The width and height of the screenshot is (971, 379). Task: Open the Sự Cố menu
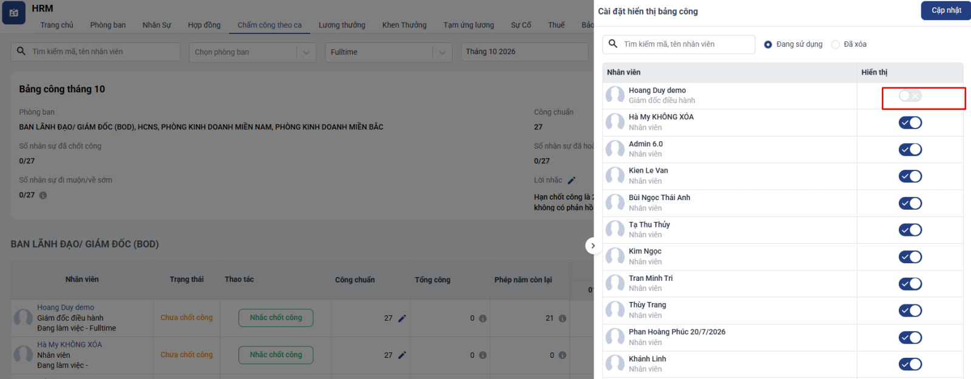click(521, 25)
